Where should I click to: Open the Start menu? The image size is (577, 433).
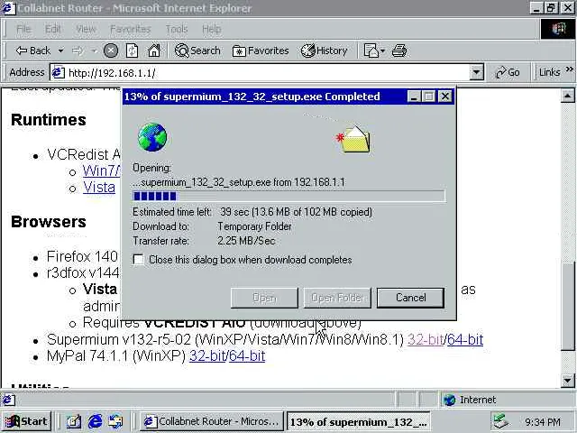pyautogui.click(x=26, y=421)
